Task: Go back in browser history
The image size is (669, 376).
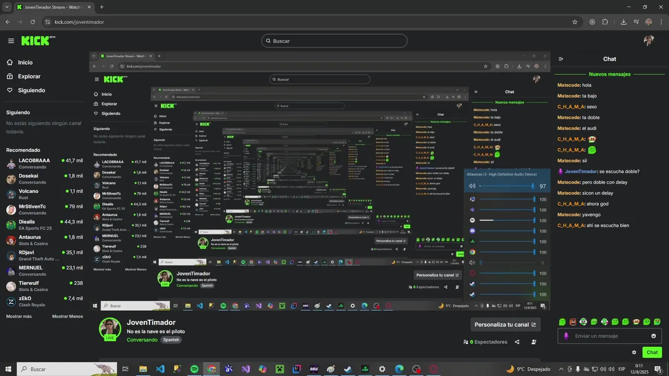Action: 7,22
